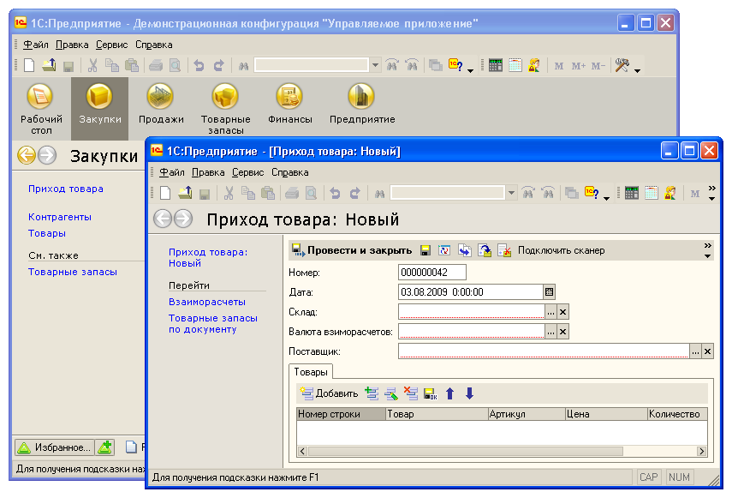Open Товарные запасы по документу link
The image size is (732, 498).
click(213, 323)
